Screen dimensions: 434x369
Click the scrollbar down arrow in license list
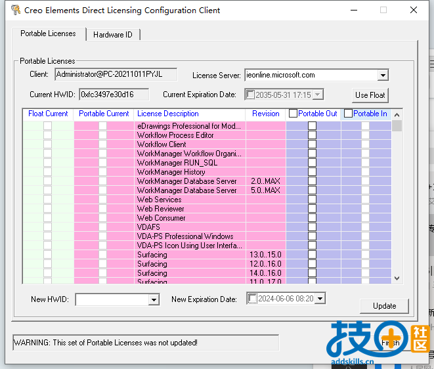397,278
